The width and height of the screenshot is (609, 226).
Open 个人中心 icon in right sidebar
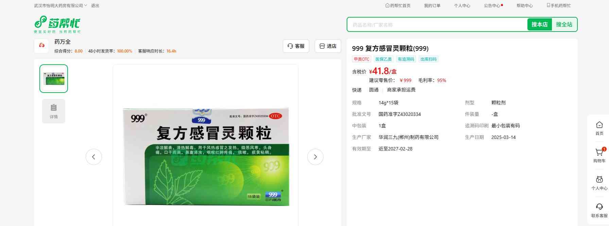[599, 180]
